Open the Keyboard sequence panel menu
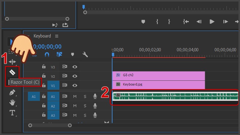Screen dimensions: 240x135 click(57, 36)
